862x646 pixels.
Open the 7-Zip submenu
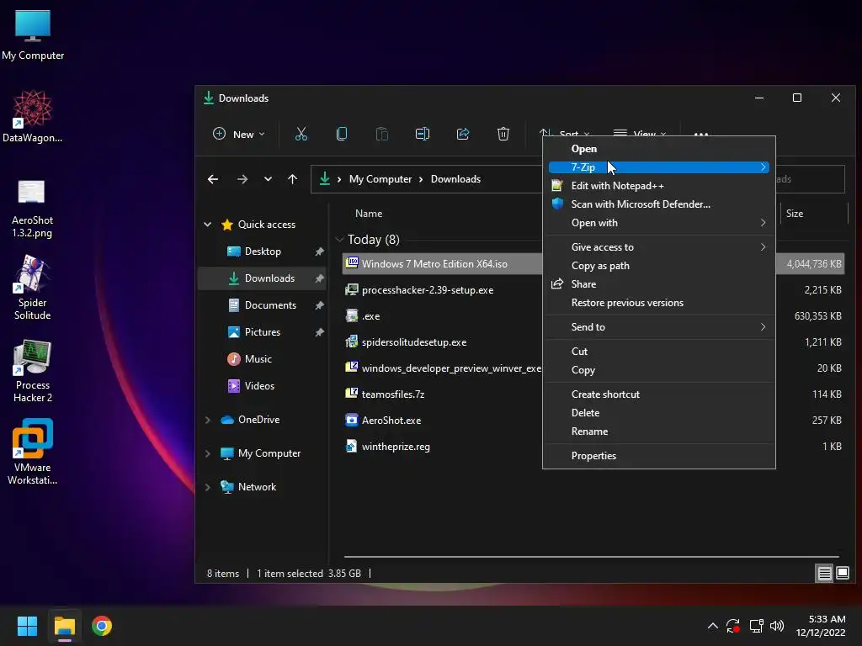tap(658, 167)
